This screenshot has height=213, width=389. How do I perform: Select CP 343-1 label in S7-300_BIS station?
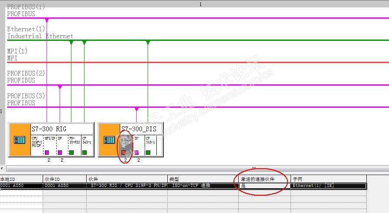pyautogui.click(x=150, y=140)
